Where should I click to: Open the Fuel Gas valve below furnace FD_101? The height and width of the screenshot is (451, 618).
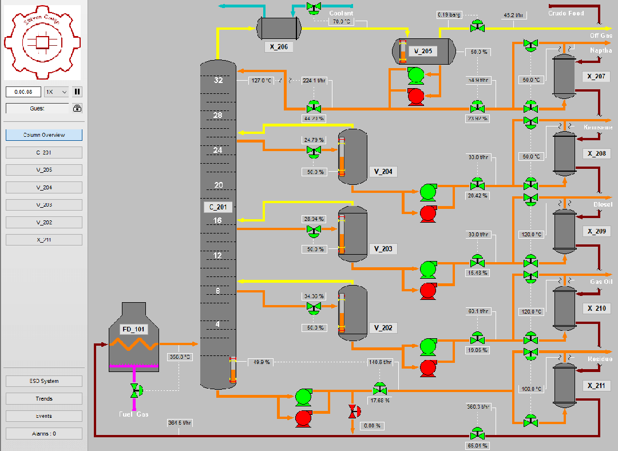coord(135,390)
